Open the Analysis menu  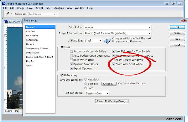pyautogui.click(x=59, y=8)
